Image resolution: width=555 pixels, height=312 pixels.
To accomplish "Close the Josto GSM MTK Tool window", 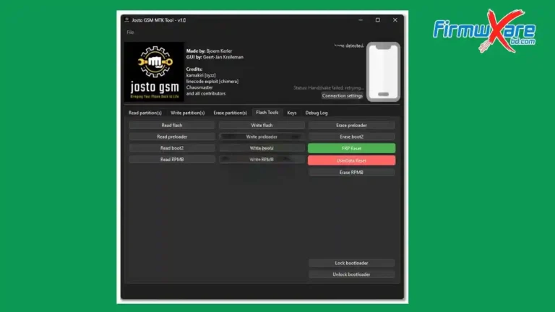I will point(395,20).
